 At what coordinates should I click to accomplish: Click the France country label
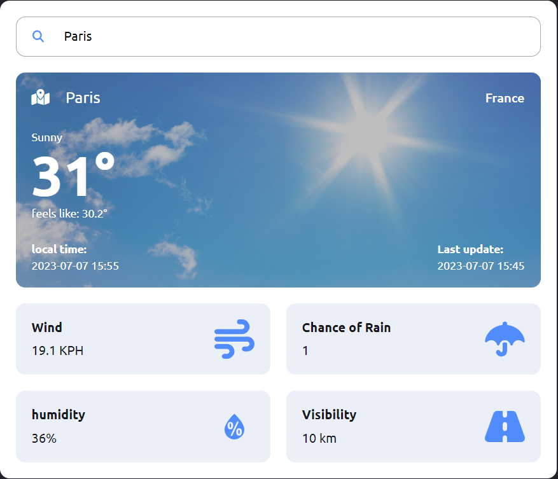tap(505, 98)
